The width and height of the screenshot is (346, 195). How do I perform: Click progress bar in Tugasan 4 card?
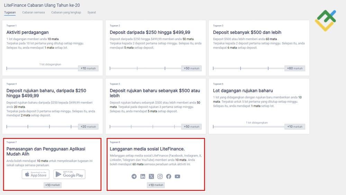point(42,127)
